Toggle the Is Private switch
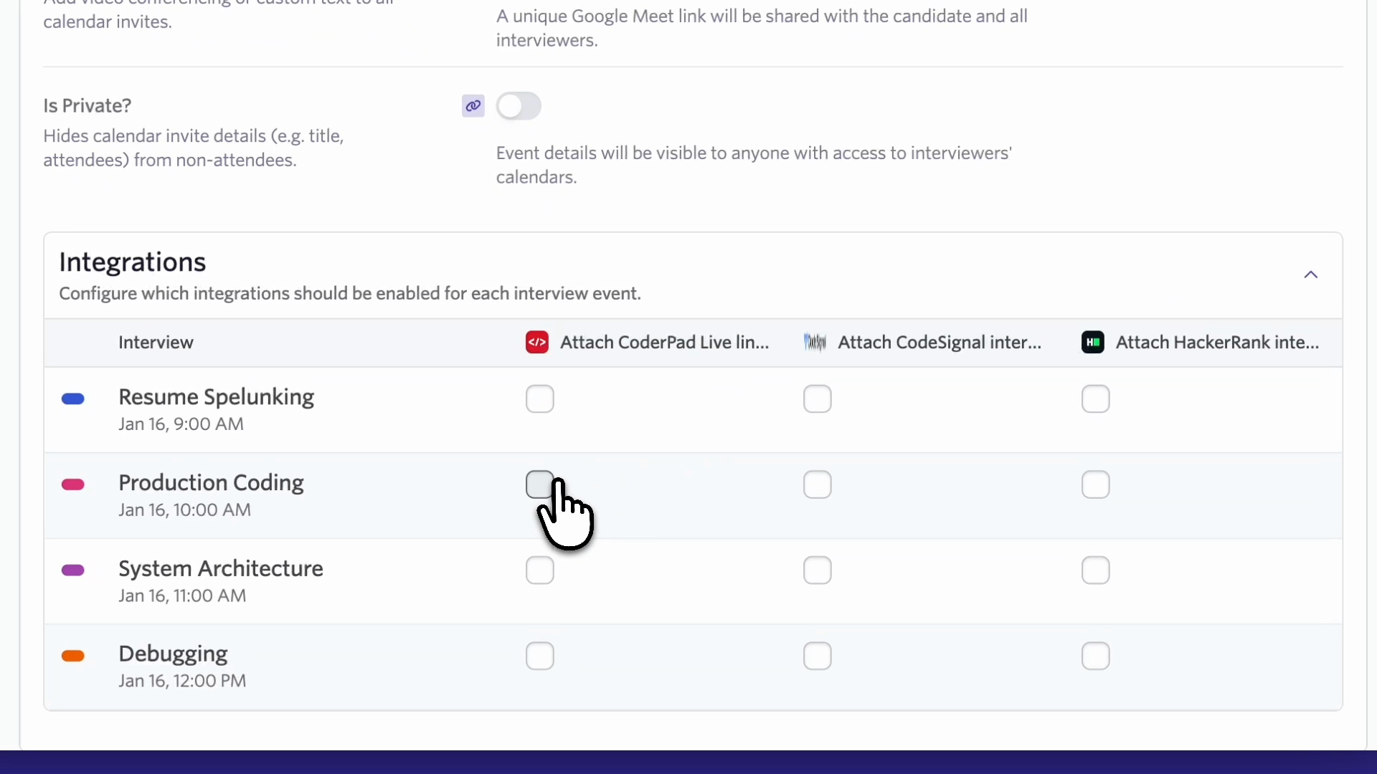The image size is (1377, 774). tap(519, 106)
